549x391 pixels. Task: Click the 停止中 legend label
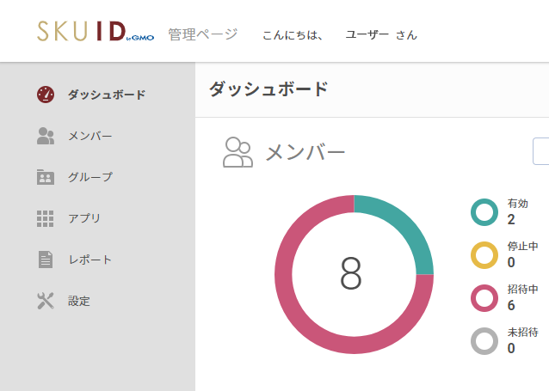[x=522, y=247]
